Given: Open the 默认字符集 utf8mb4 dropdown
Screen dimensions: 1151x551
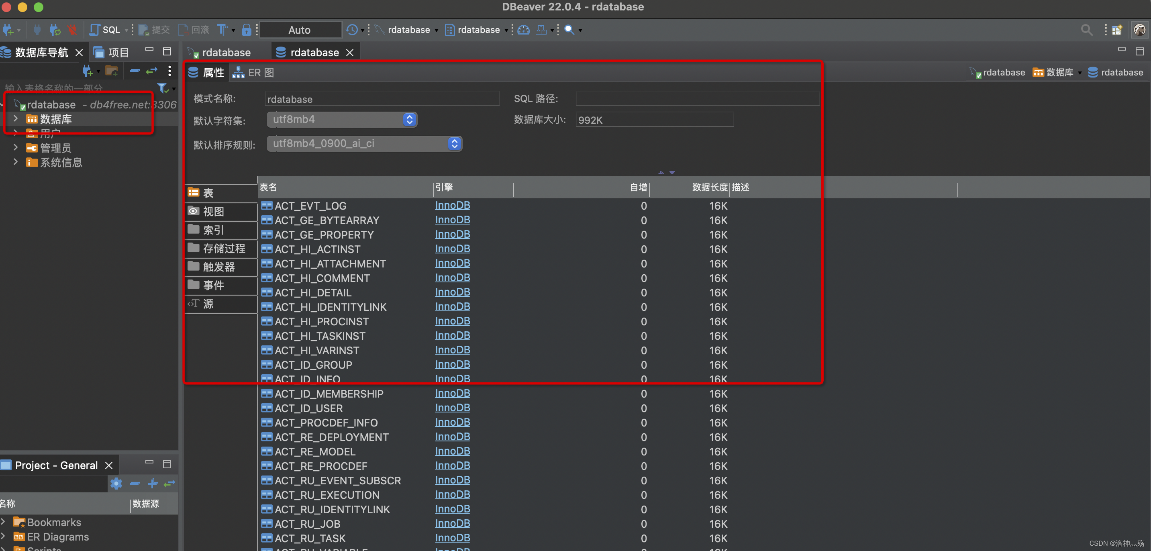Looking at the screenshot, I should (342, 119).
